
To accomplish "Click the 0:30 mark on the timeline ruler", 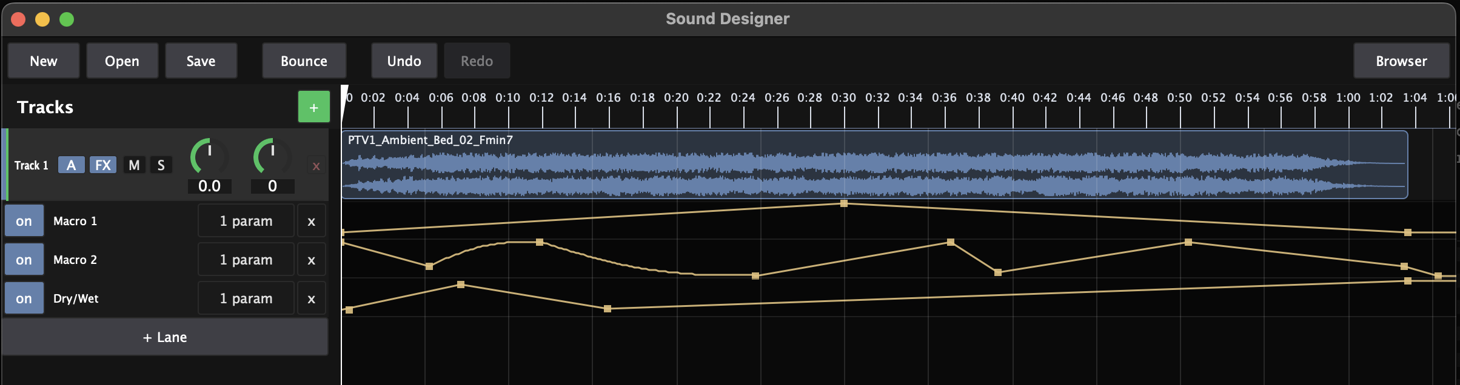I will coord(844,98).
